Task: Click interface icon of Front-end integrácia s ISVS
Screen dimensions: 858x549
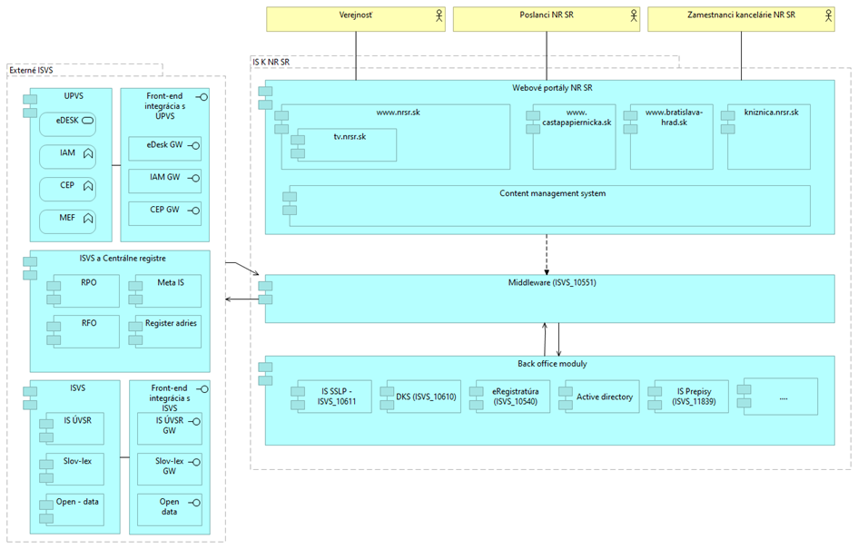Action: (202, 388)
